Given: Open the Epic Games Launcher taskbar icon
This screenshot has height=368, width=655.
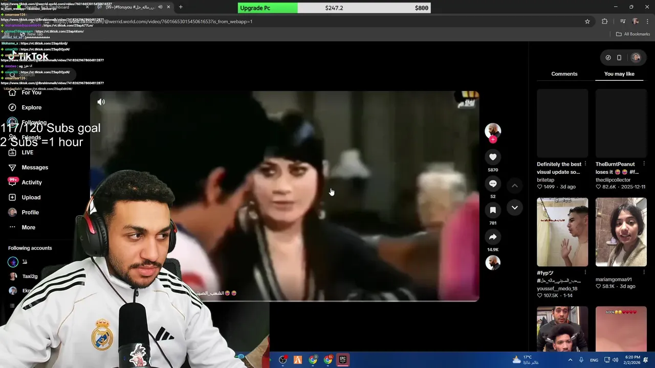Looking at the screenshot, I should (x=343, y=360).
